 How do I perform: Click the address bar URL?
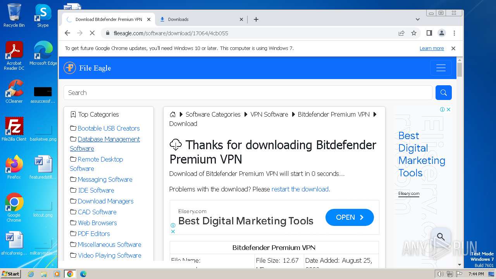[171, 33]
